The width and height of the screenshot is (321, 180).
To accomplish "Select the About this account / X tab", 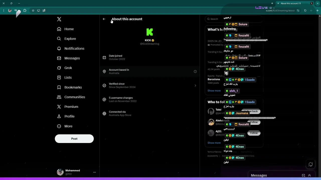I will 295,3.
